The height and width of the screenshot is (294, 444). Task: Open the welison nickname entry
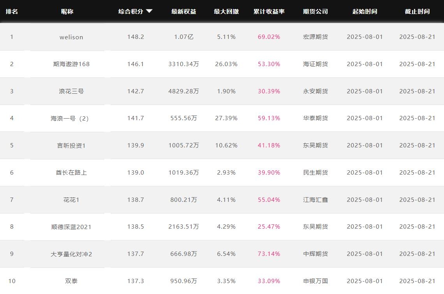pyautogui.click(x=71, y=37)
